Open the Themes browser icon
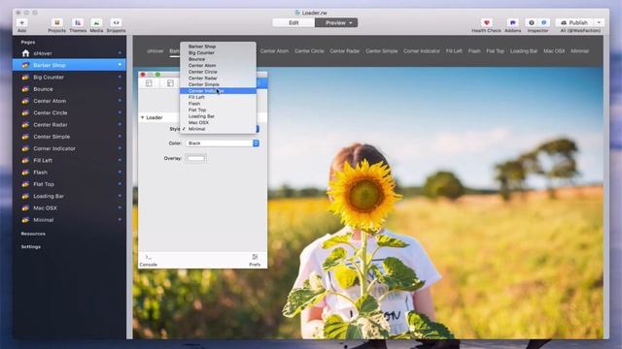The width and height of the screenshot is (622, 349). pos(78,23)
